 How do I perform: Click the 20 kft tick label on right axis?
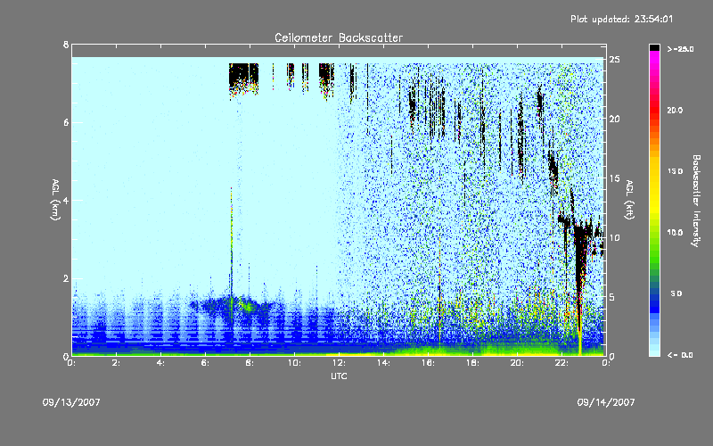tap(614, 119)
